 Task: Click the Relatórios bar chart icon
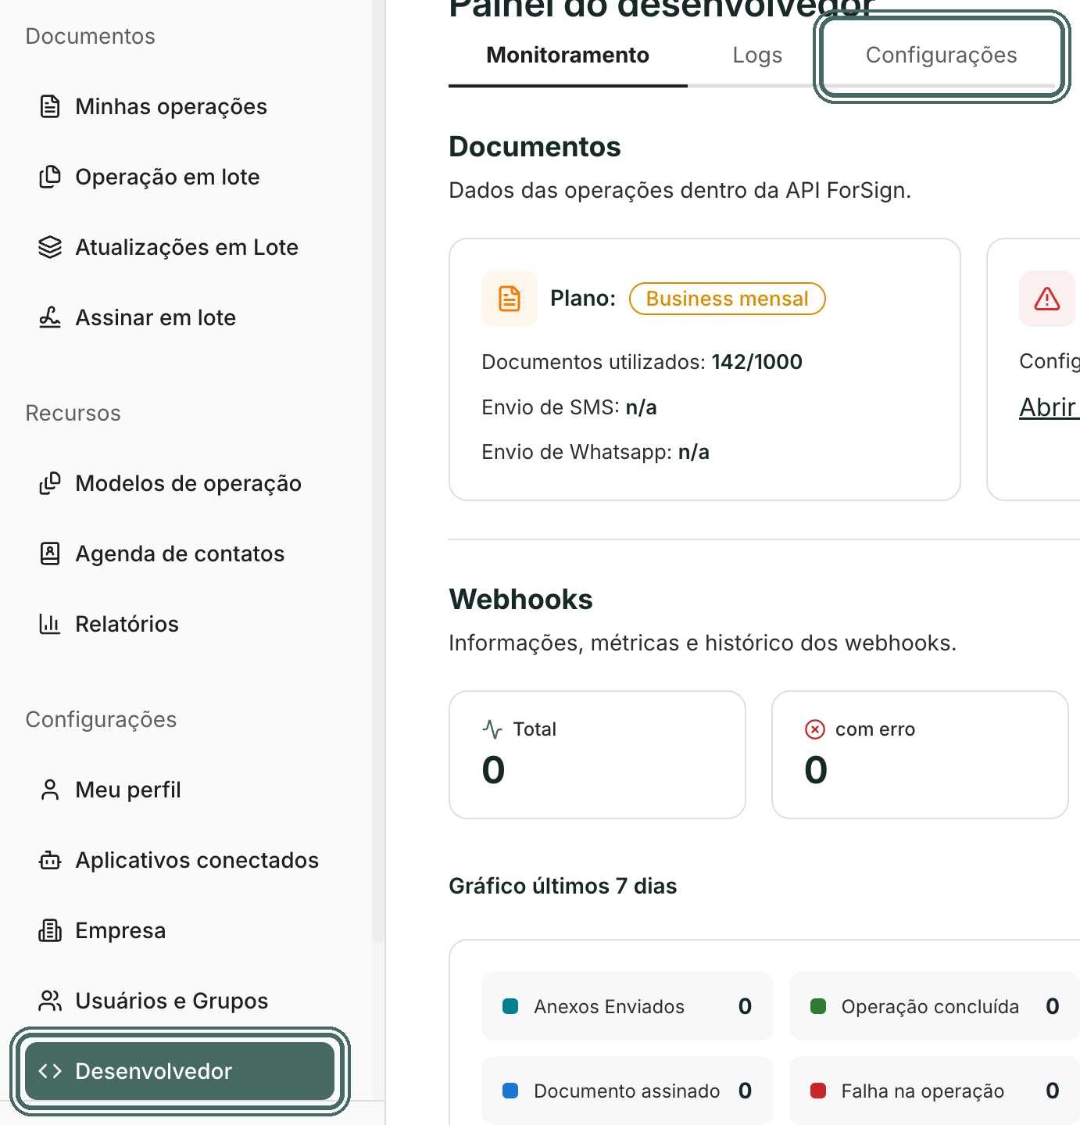click(50, 624)
